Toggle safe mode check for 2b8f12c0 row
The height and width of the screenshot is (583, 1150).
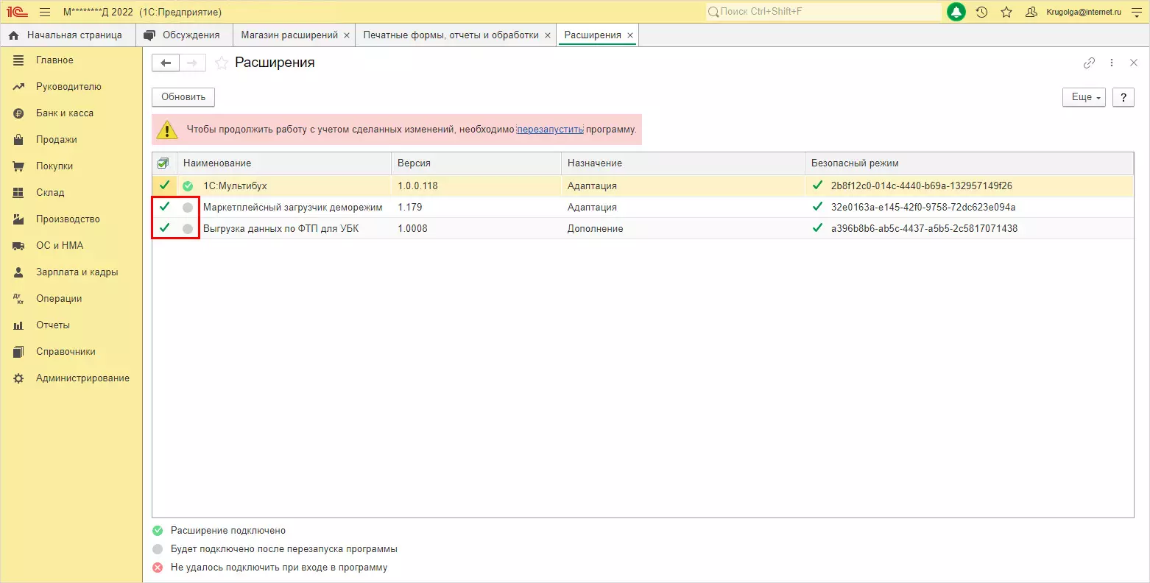(x=817, y=185)
